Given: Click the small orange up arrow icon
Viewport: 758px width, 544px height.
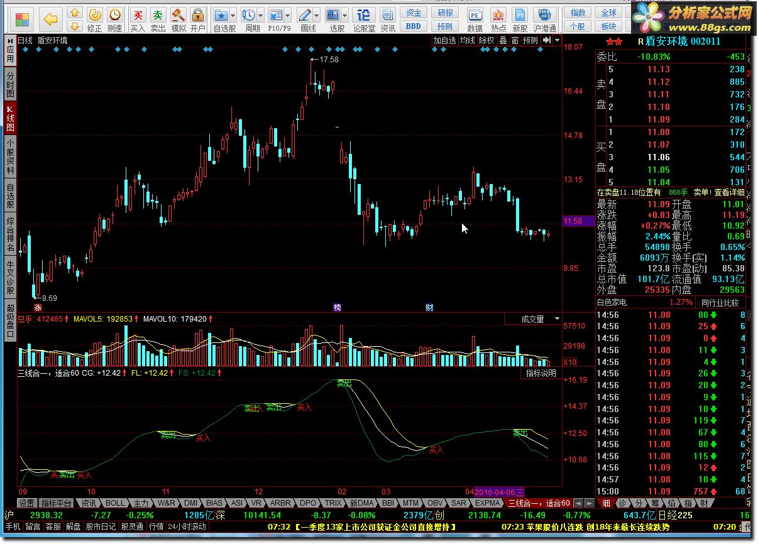Looking at the screenshot, I should (75, 13).
